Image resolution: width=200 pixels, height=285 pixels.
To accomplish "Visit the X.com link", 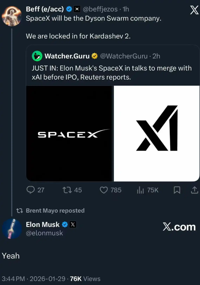I will pyautogui.click(x=179, y=227).
